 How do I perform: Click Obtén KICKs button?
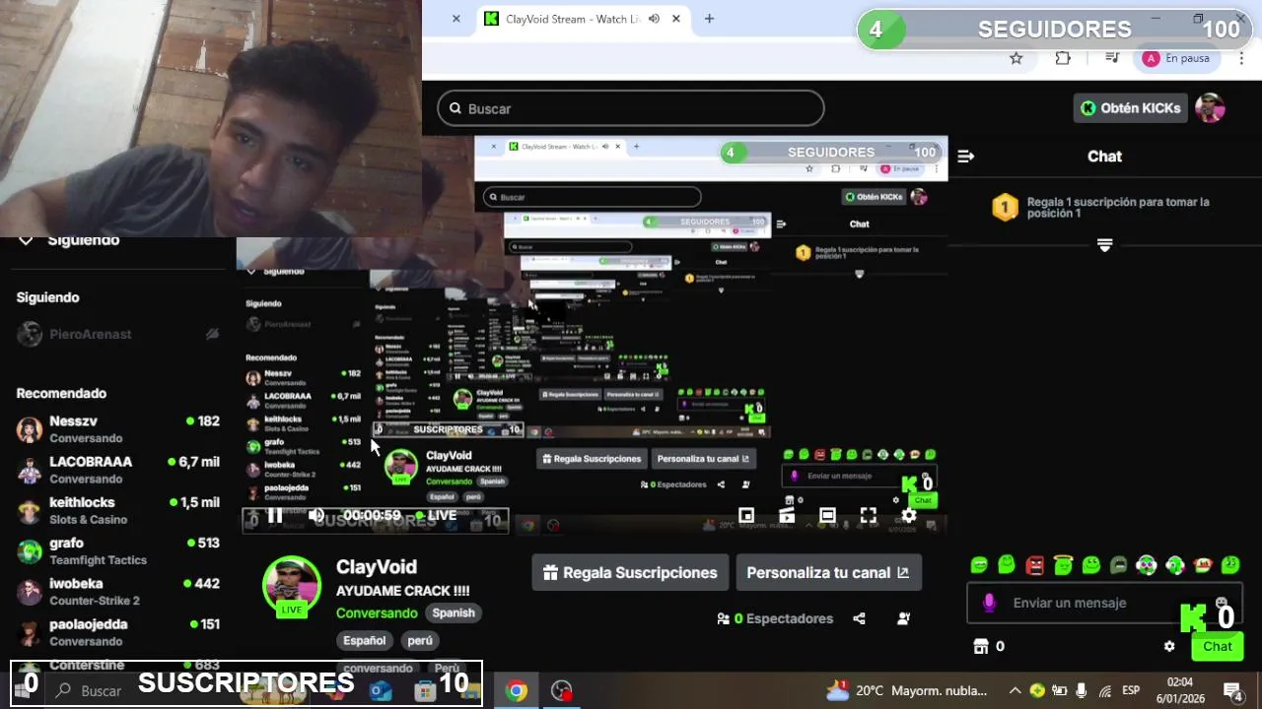[1130, 108]
